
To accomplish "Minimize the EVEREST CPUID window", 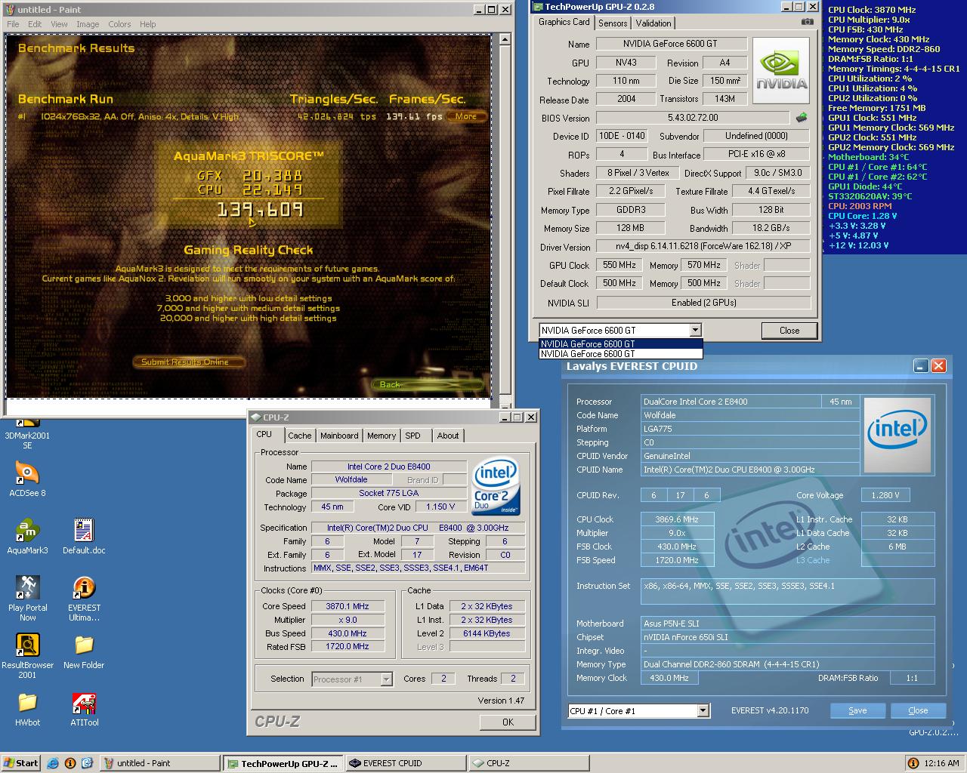I will coord(921,366).
